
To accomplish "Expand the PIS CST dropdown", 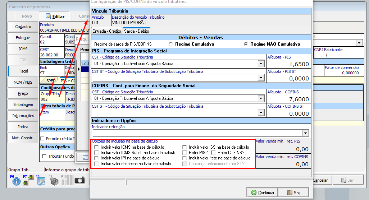I will pos(261,64).
